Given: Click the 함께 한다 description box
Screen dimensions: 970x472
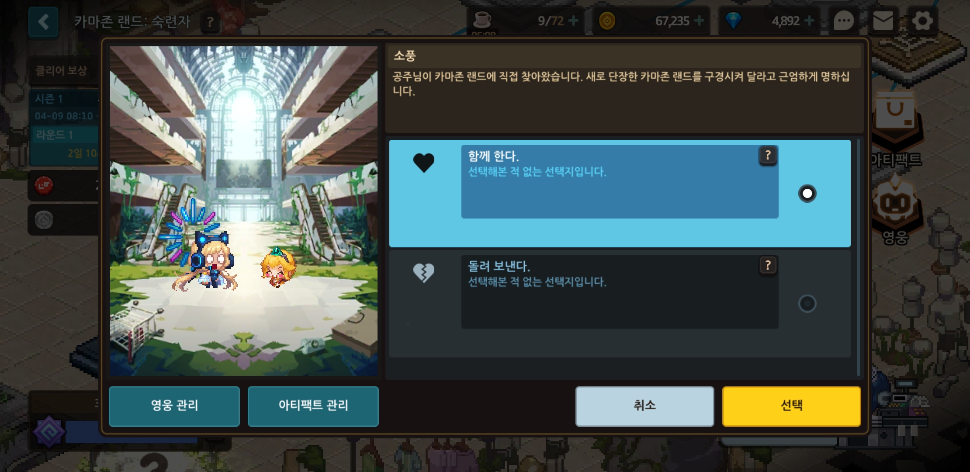Looking at the screenshot, I should tap(620, 182).
